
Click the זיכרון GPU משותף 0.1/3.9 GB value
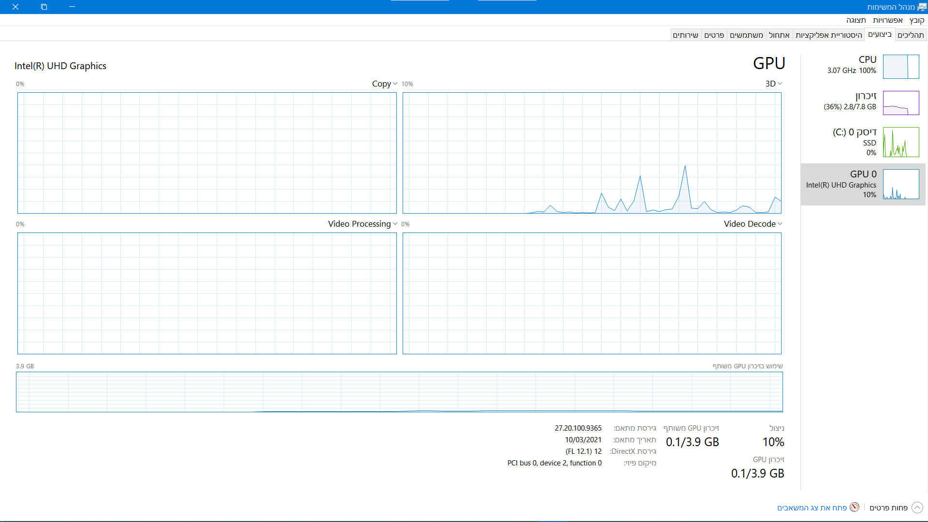pos(692,442)
